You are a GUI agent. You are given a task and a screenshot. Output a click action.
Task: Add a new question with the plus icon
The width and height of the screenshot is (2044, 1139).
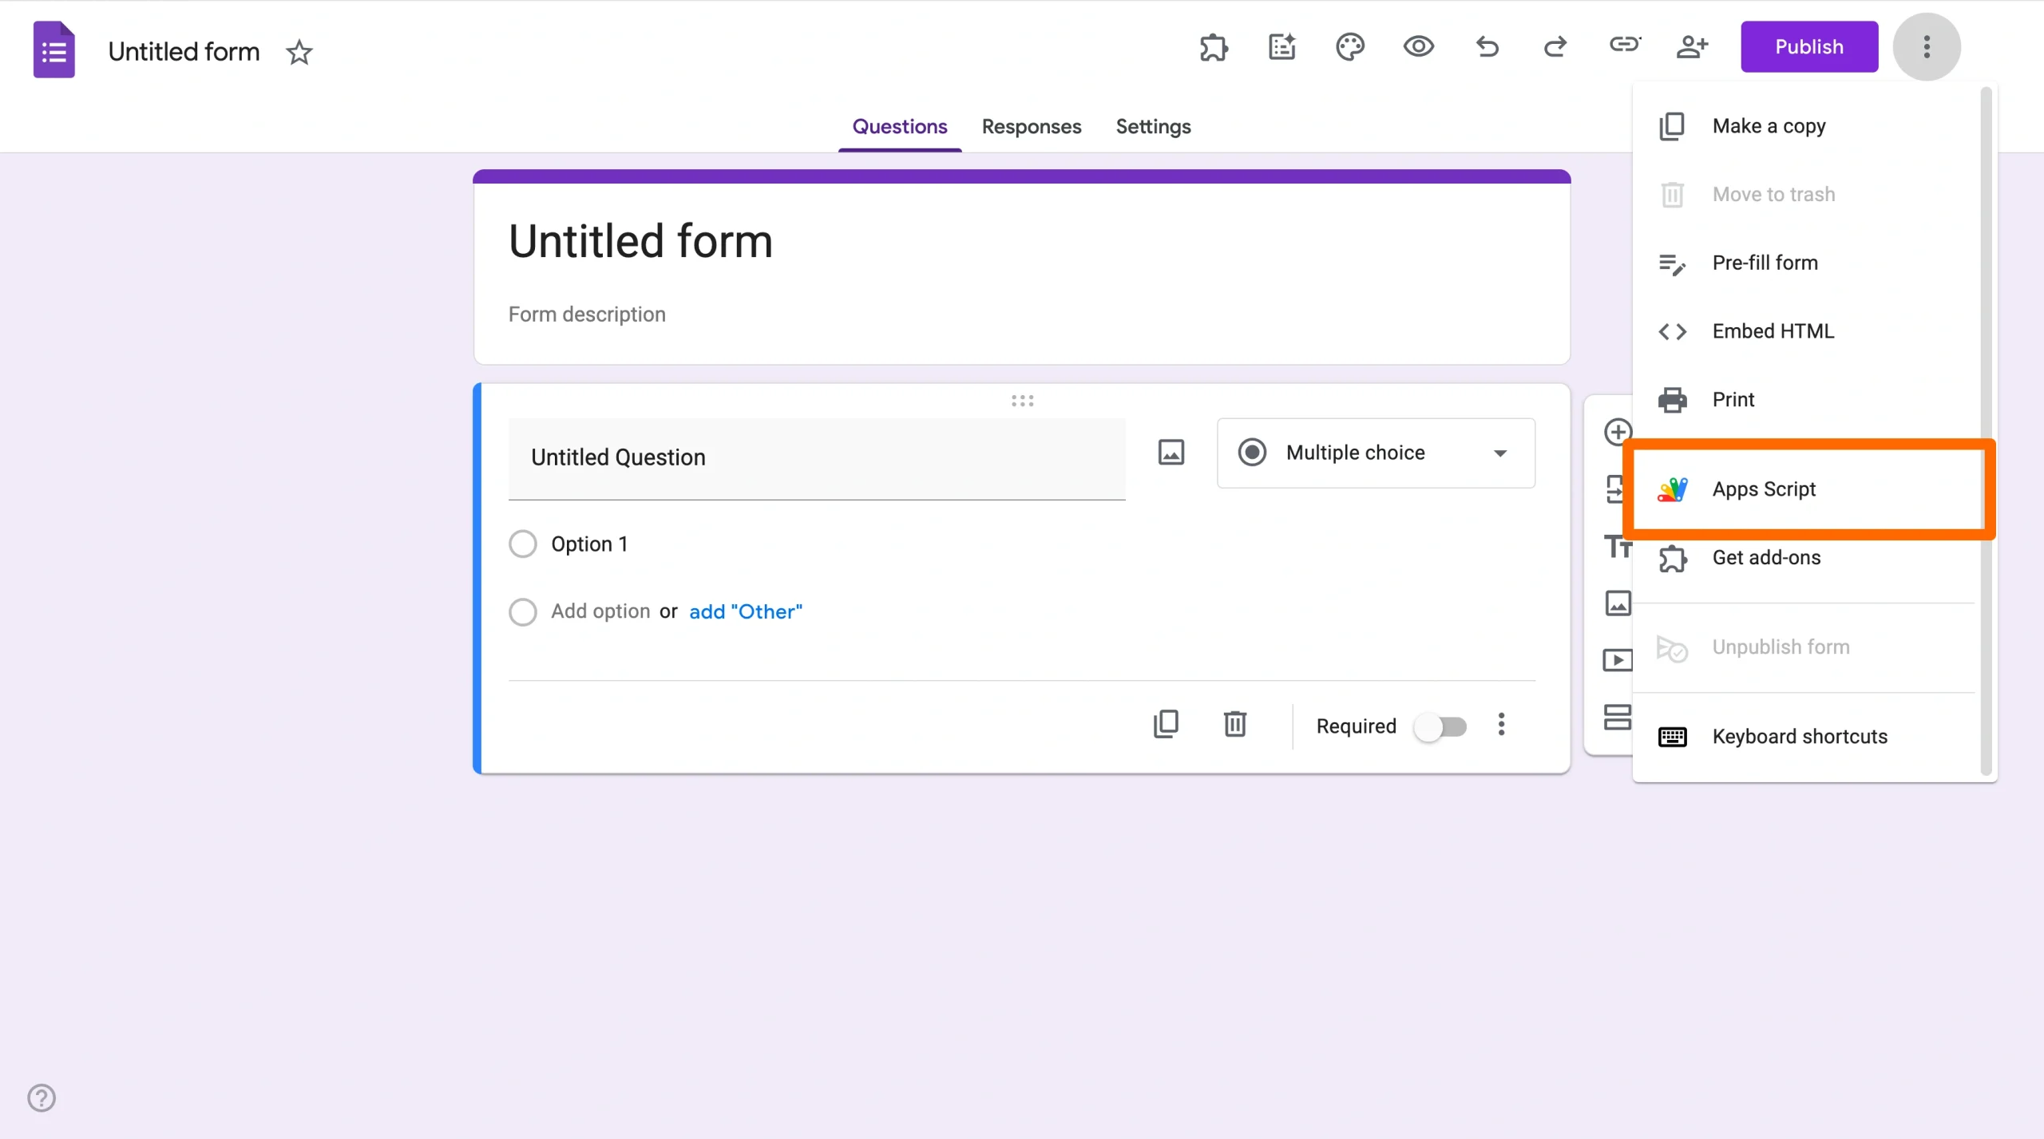click(1618, 432)
